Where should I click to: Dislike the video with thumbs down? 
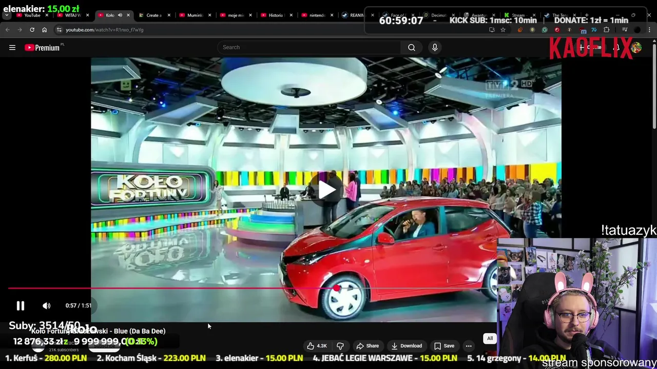[x=340, y=346]
